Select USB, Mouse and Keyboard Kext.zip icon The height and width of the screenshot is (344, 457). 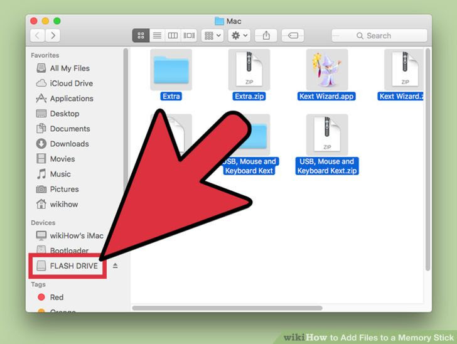(x=327, y=135)
